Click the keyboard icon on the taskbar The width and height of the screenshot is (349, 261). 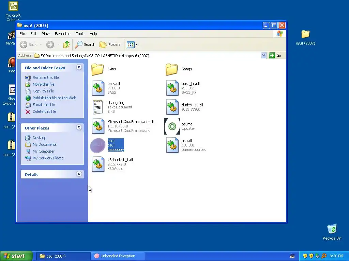click(292, 256)
